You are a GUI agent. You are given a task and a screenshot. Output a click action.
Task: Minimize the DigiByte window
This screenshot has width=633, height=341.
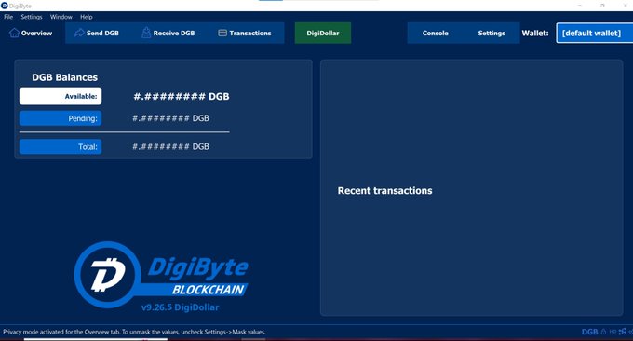click(x=580, y=6)
